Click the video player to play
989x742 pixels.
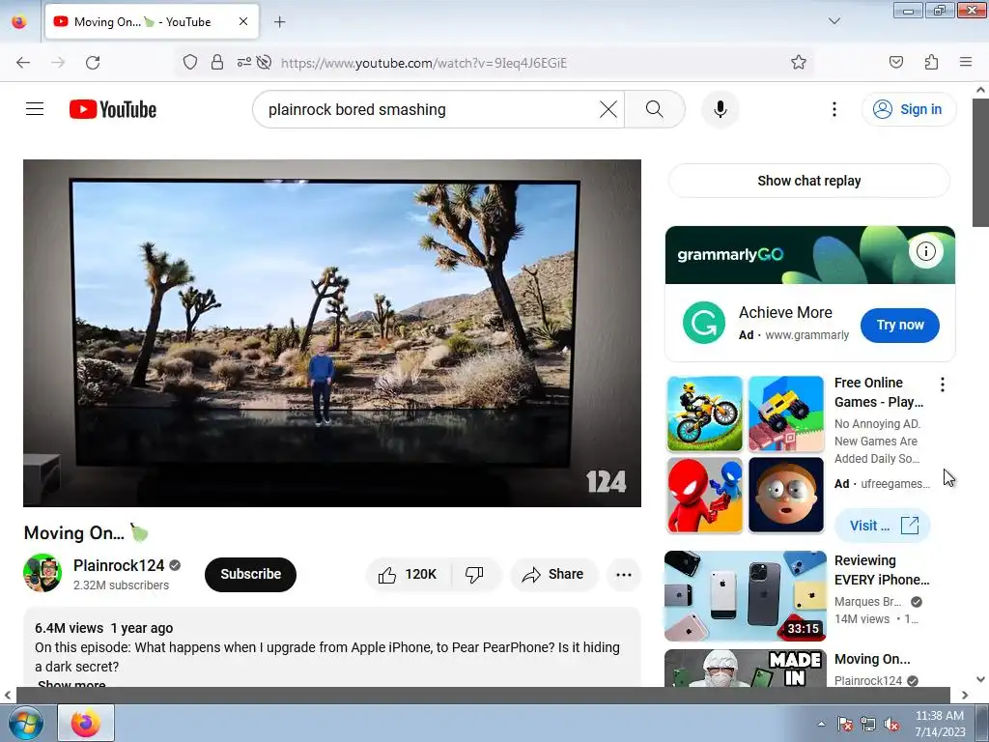pos(332,333)
